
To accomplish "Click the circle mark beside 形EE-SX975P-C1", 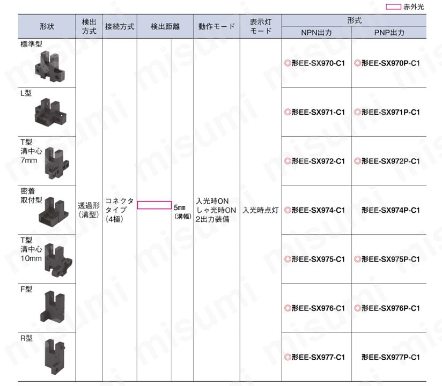I will coord(357,259).
